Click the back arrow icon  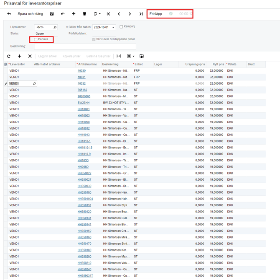pyautogui.click(x=9, y=14)
